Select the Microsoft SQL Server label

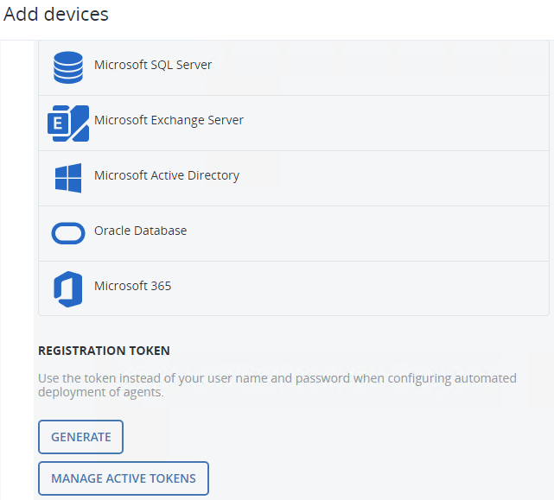153,65
